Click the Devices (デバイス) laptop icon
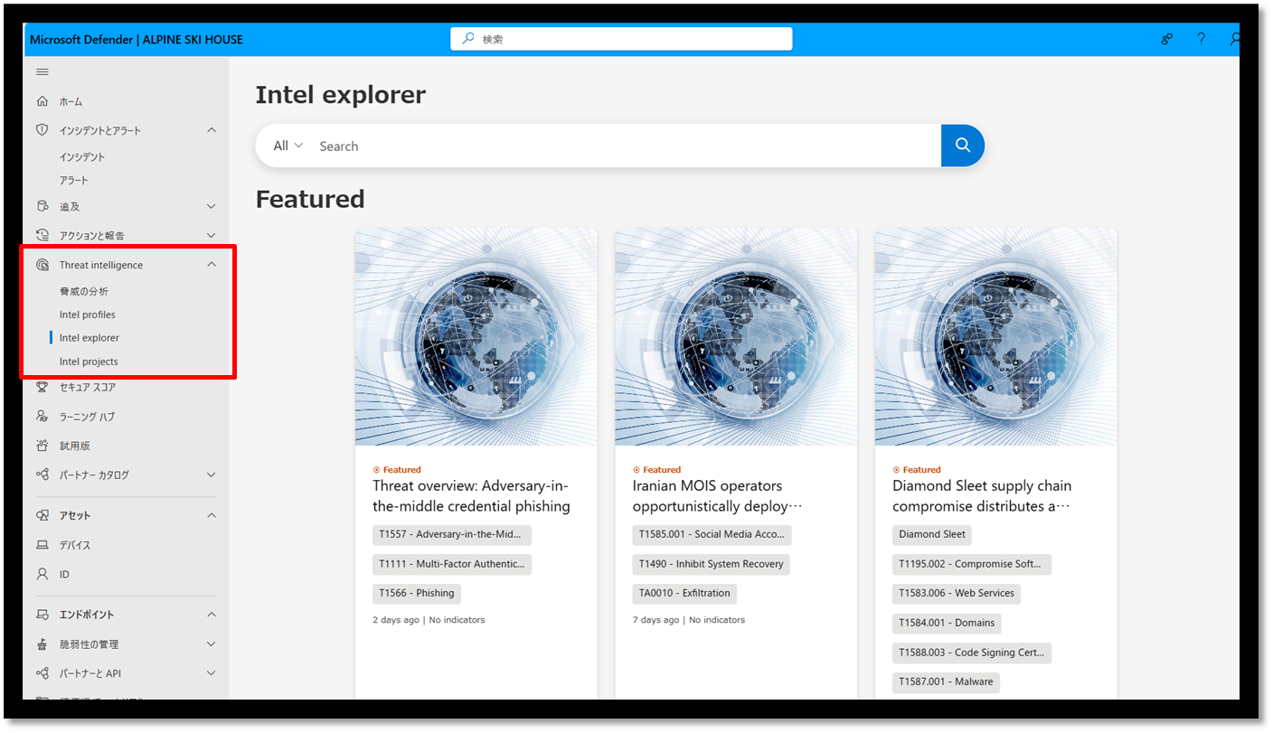The image size is (1273, 733). click(42, 545)
